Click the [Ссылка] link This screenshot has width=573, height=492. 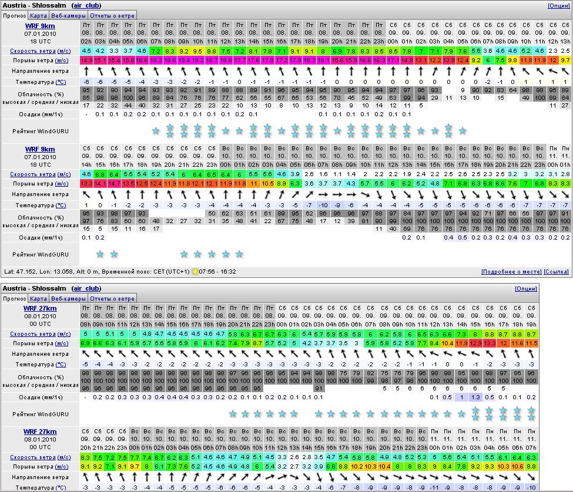click(x=557, y=272)
